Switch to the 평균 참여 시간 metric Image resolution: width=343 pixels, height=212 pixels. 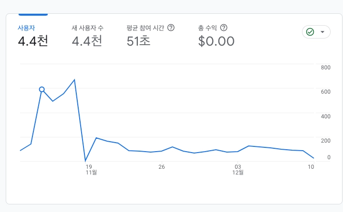click(146, 28)
